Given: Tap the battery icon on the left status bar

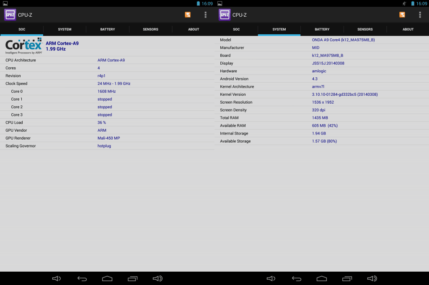Looking at the screenshot, I should (x=198, y=3).
